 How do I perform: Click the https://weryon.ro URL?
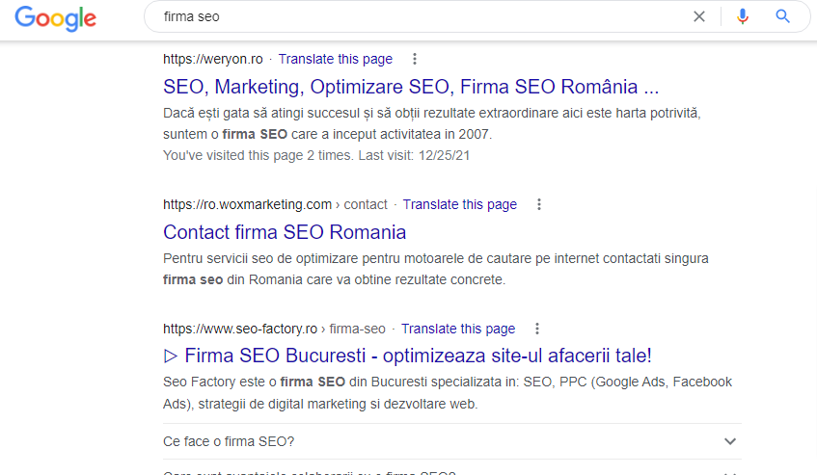tap(212, 59)
